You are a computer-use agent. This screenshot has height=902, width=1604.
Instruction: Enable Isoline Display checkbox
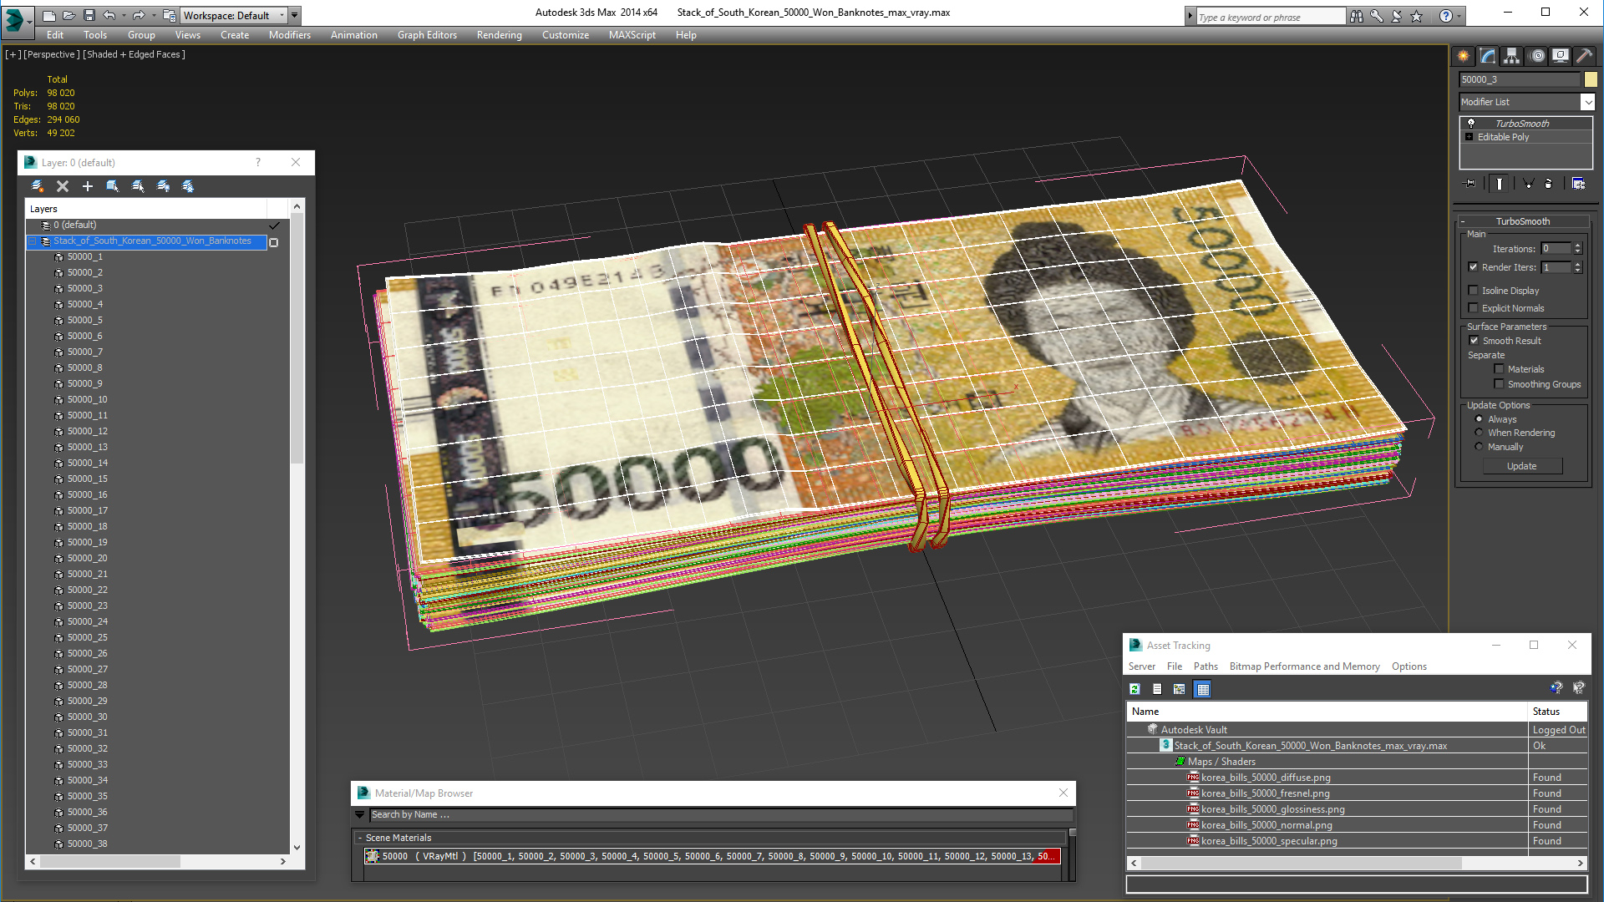point(1473,291)
